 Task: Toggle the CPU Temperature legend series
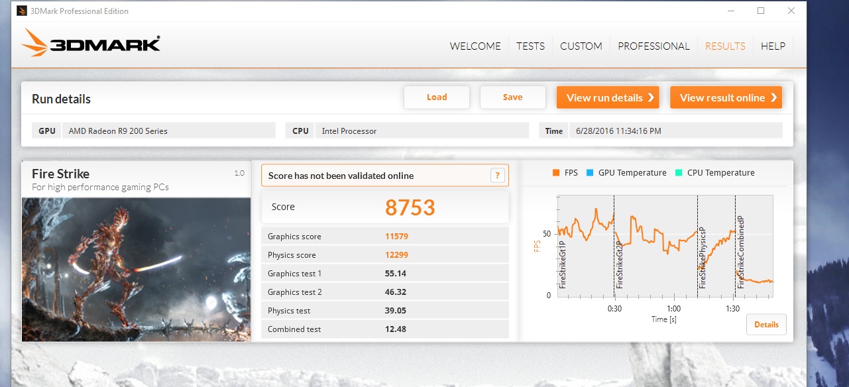tap(714, 173)
